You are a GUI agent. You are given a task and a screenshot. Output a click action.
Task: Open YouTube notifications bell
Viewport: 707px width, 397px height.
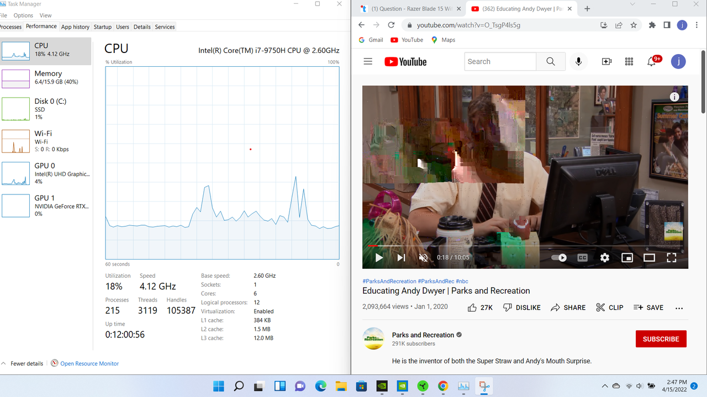652,62
